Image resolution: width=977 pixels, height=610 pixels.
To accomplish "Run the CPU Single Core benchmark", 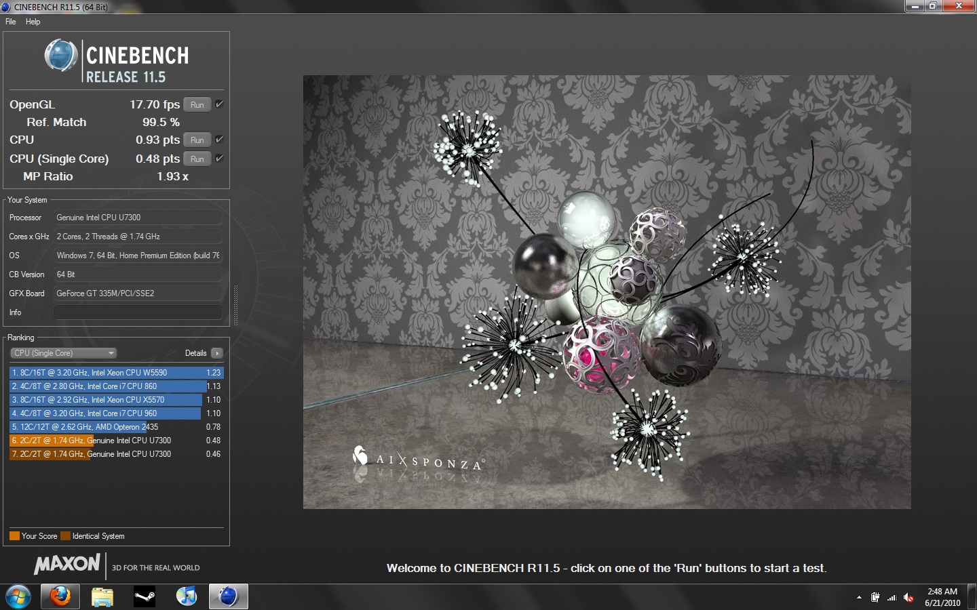I will pyautogui.click(x=197, y=159).
